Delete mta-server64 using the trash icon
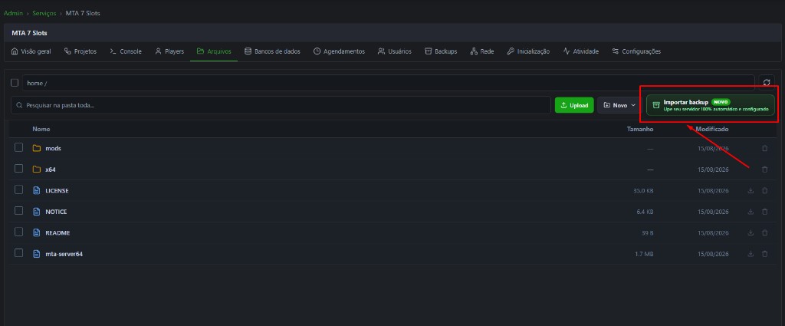The height and width of the screenshot is (326, 785). [x=764, y=254]
